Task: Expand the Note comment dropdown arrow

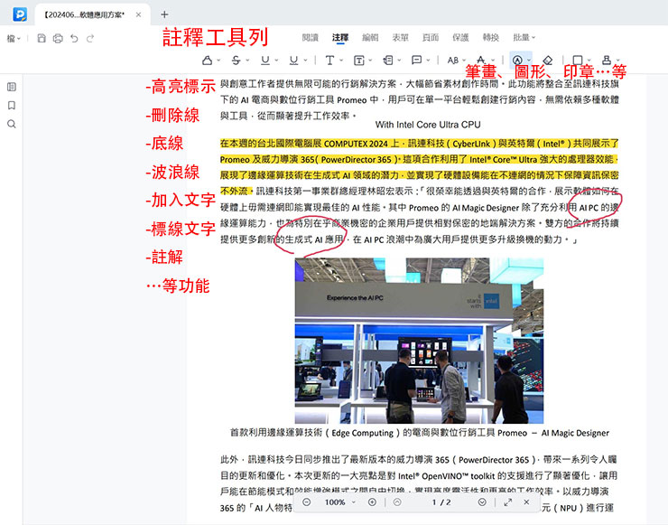Action: [x=428, y=61]
